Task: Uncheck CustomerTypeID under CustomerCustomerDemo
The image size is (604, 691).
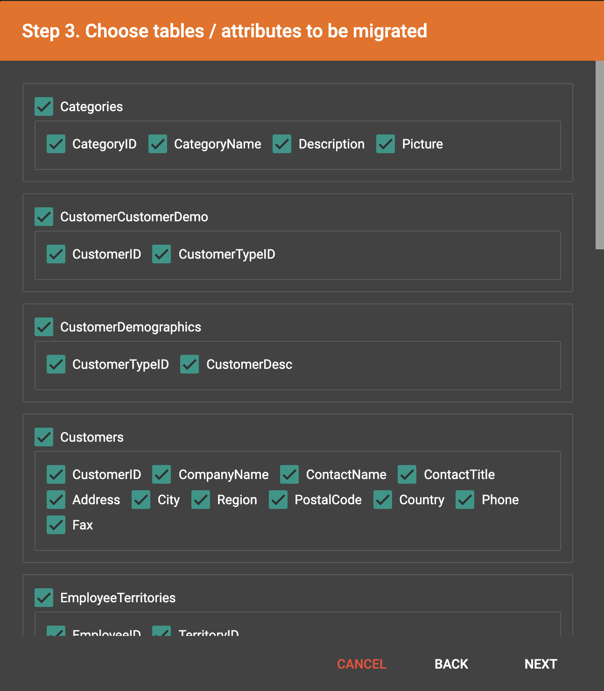Action: pos(162,254)
